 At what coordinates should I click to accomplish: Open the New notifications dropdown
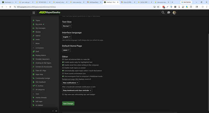pyautogui.click(x=71, y=83)
